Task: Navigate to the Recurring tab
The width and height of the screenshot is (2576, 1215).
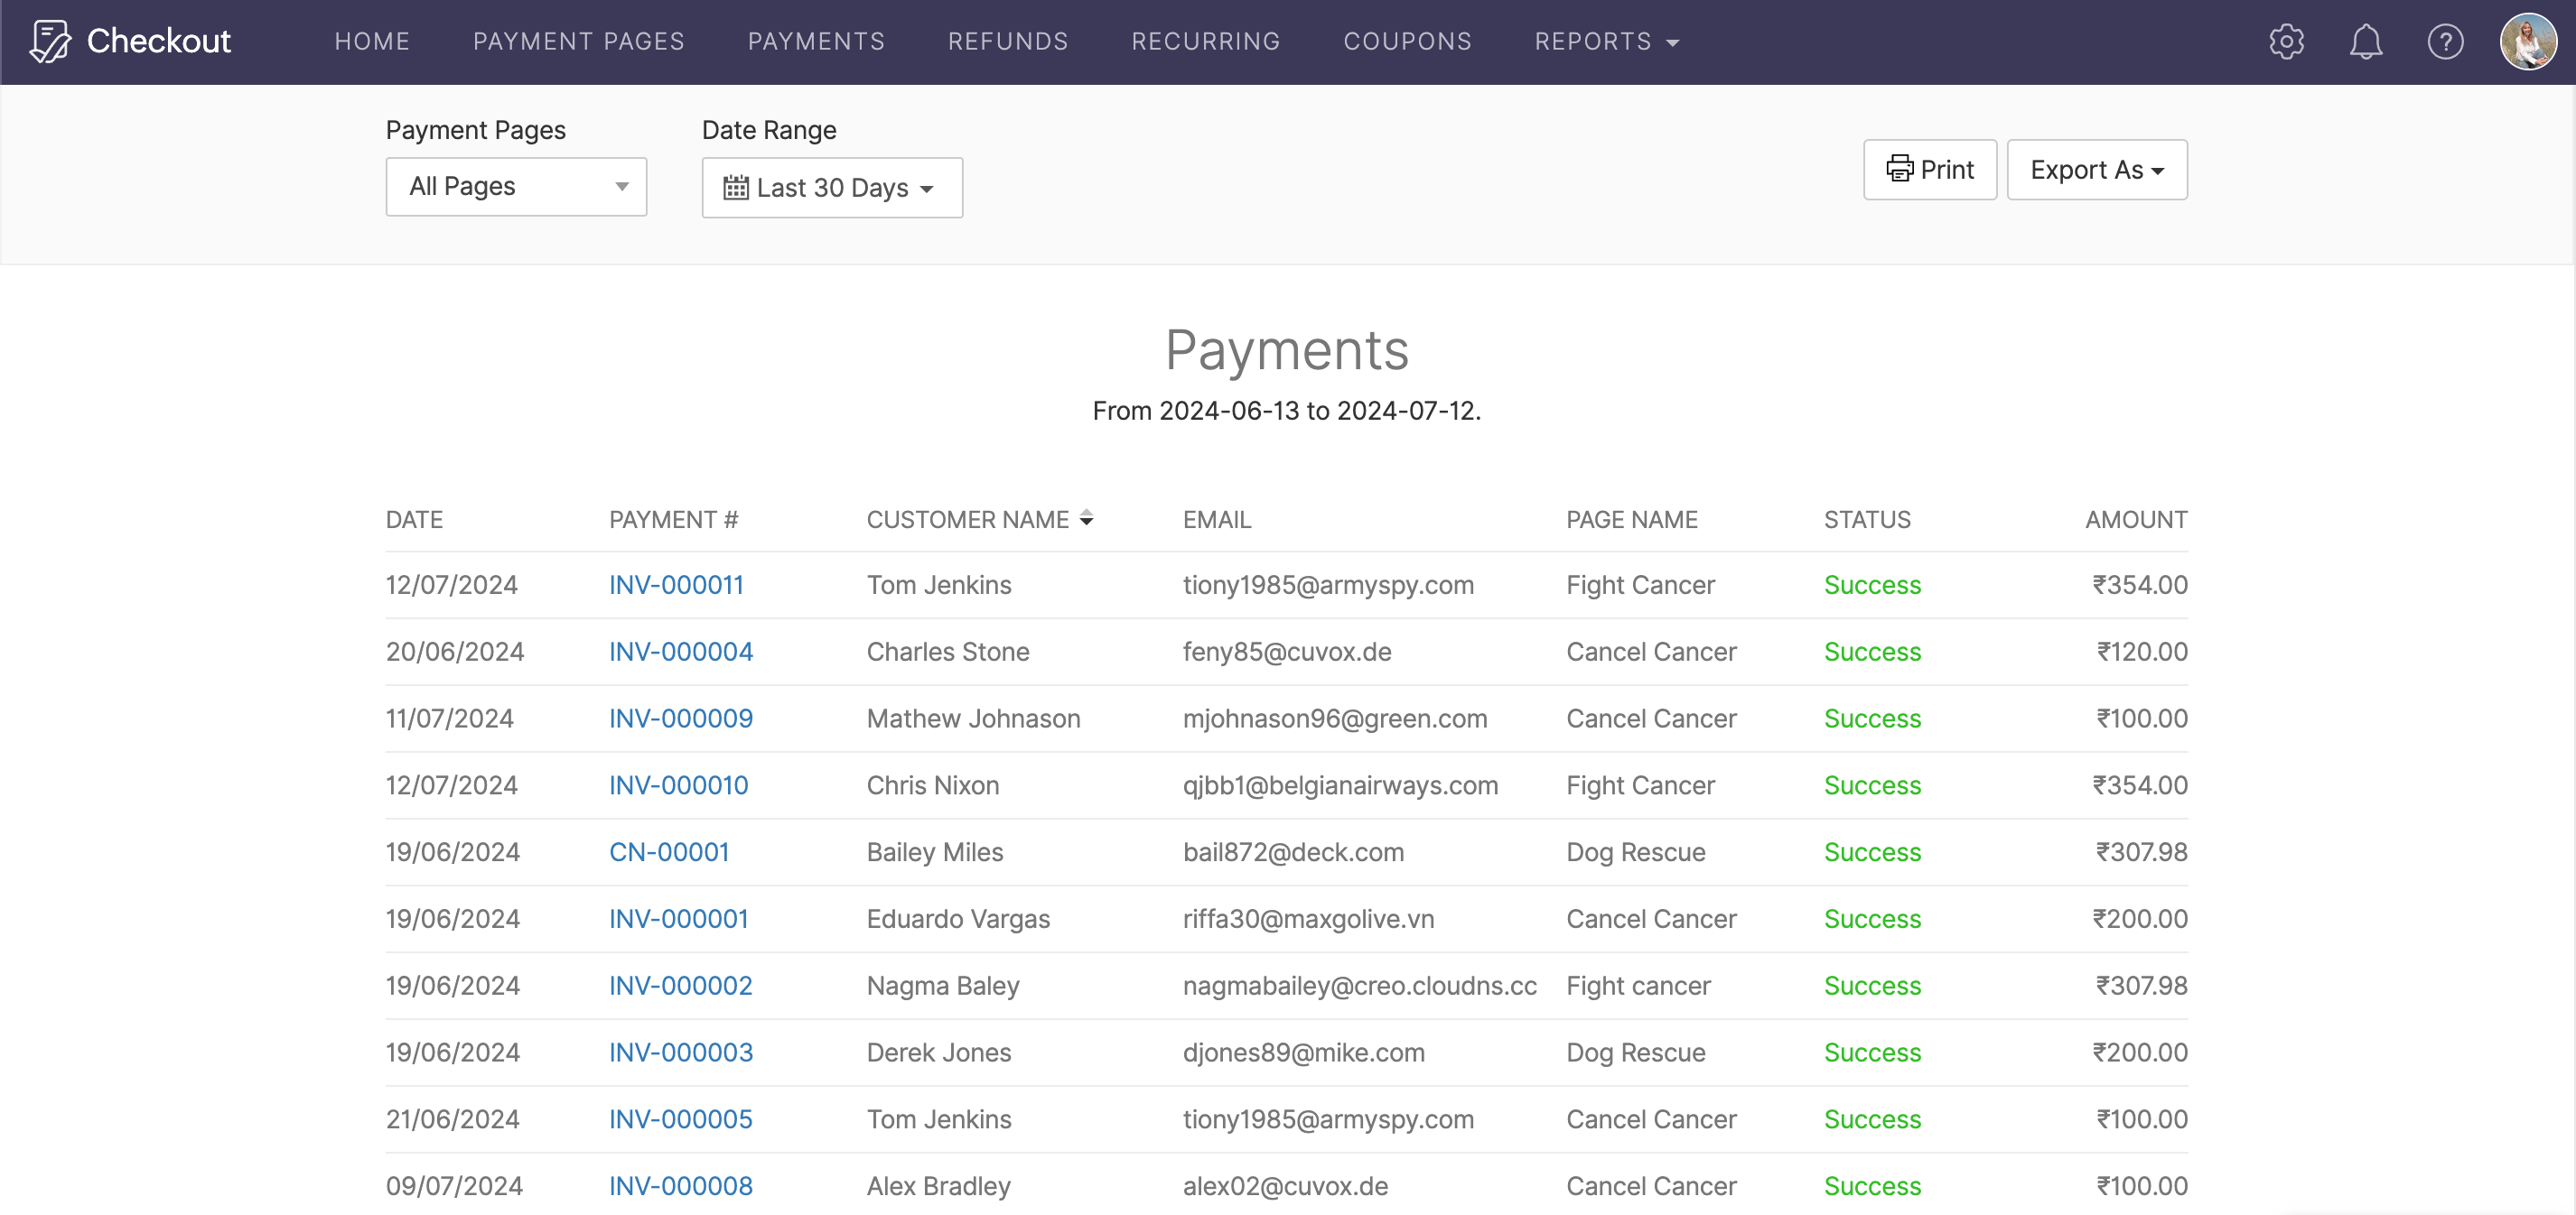Action: 1205,41
